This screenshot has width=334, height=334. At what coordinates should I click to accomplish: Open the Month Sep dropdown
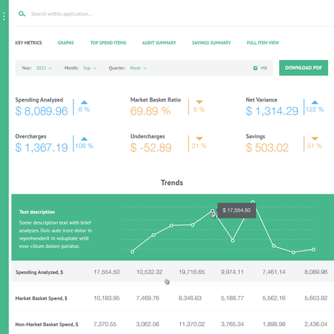pos(90,68)
